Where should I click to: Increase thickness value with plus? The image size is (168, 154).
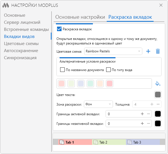152,104
